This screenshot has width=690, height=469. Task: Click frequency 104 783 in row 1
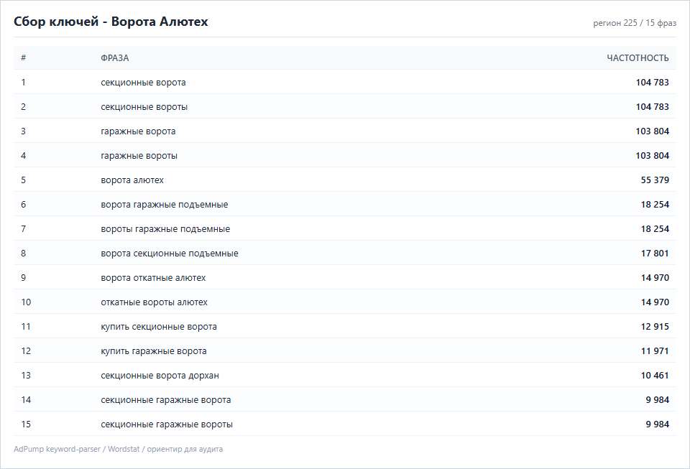coord(652,83)
